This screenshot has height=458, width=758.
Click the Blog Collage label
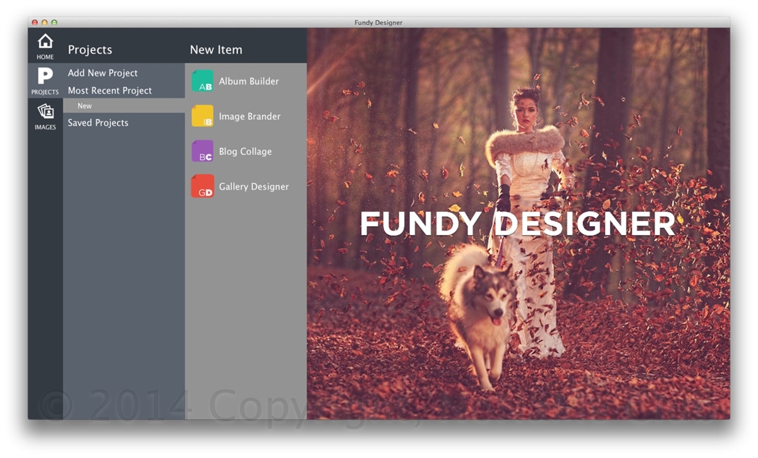(x=245, y=152)
